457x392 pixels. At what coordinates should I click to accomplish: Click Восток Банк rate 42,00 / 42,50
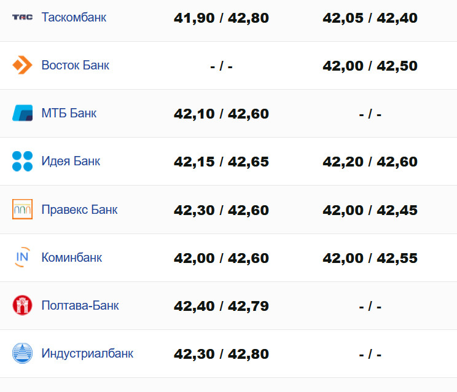coord(370,66)
